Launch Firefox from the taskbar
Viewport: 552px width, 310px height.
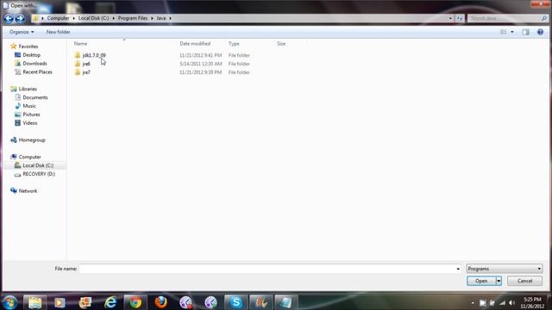click(161, 302)
